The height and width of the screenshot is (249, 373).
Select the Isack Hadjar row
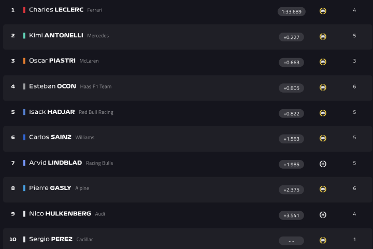187,112
